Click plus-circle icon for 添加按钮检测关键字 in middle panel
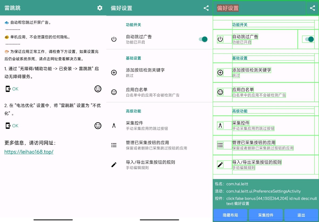319x222 pixels. [x=114, y=72]
